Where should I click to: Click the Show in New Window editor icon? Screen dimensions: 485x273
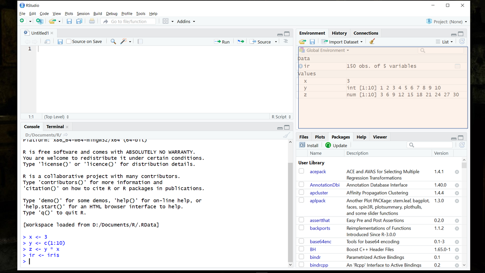click(x=47, y=42)
